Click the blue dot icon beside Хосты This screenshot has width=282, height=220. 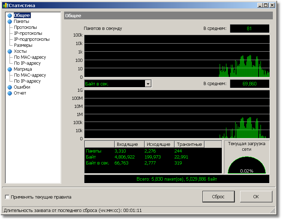pos(10,51)
